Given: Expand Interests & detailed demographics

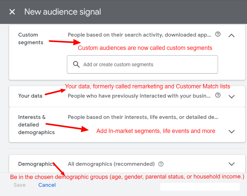Looking at the screenshot, I should [231, 131].
